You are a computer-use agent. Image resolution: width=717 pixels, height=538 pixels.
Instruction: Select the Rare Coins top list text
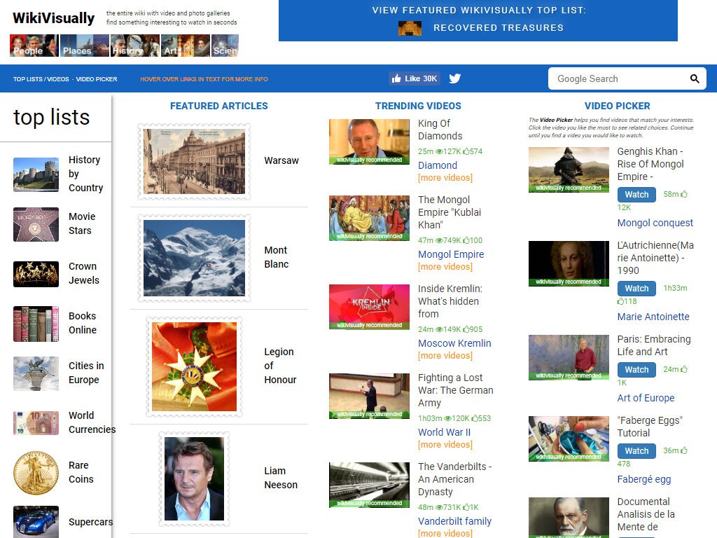(81, 472)
